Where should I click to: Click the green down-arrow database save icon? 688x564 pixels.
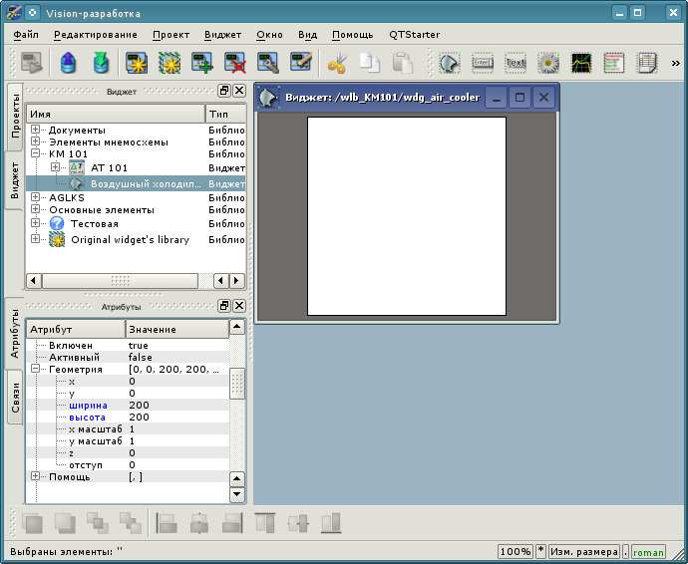101,64
